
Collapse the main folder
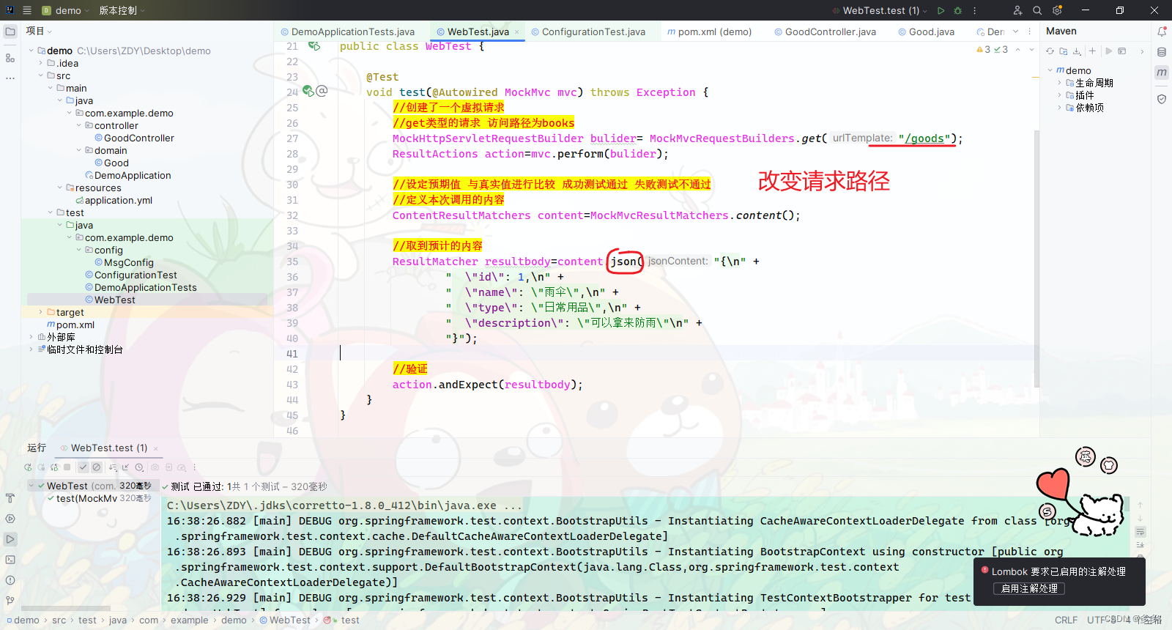[51, 88]
